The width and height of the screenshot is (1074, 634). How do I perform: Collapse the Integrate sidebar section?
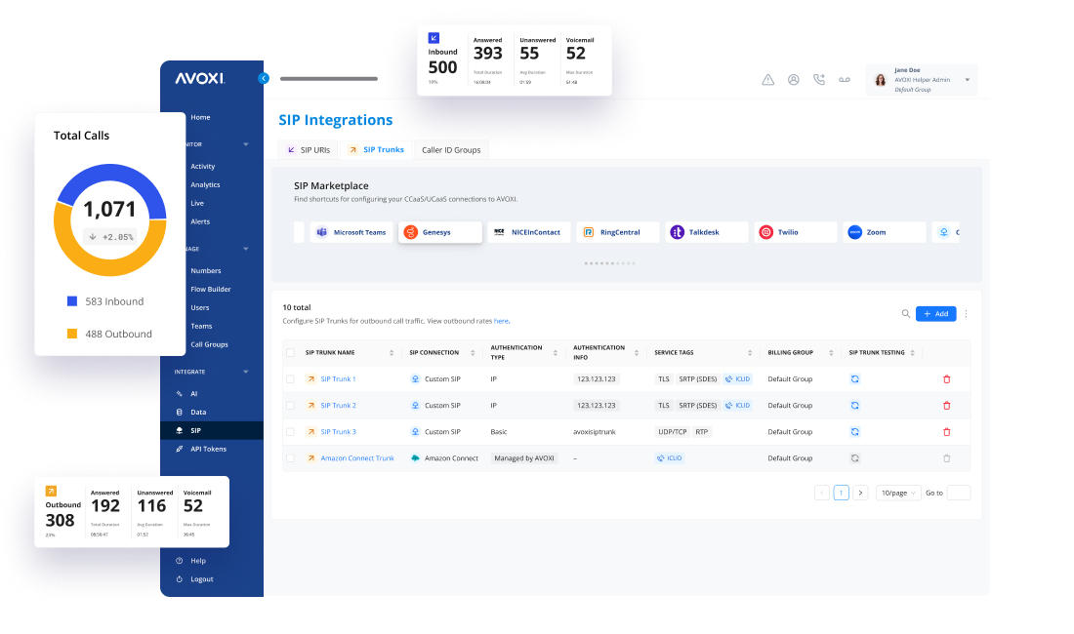[246, 372]
